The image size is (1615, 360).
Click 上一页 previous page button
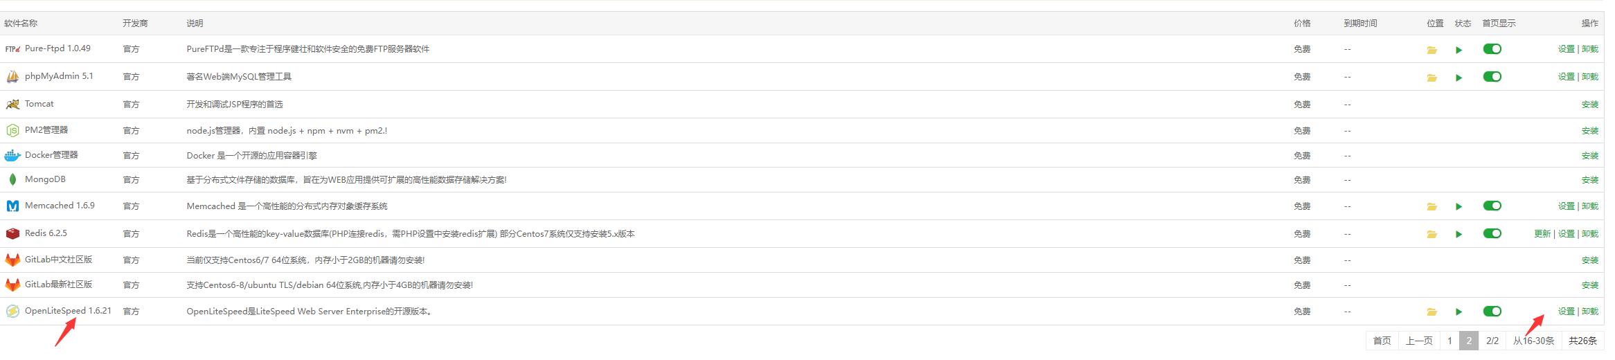(x=1419, y=341)
